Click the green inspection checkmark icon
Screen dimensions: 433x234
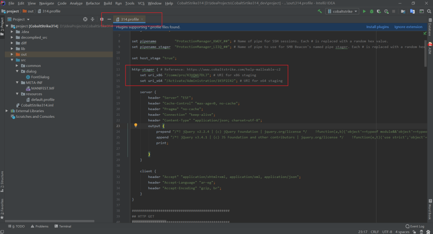425,33
